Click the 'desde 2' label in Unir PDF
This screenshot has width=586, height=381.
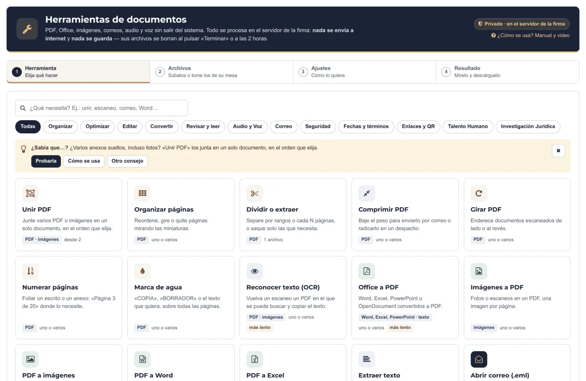pos(73,240)
